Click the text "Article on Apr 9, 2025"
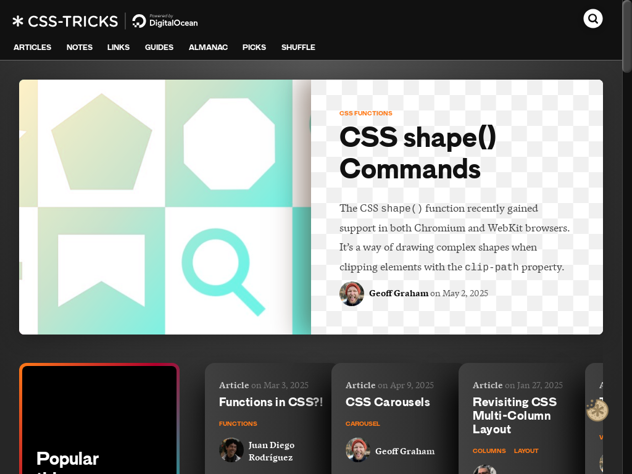632x474 pixels. [x=390, y=385]
